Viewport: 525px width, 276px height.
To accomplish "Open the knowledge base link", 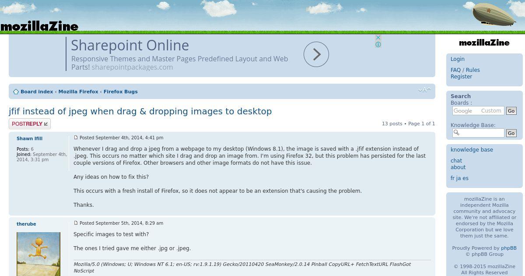I will [472, 150].
